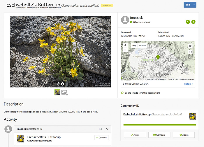Click the Creative Commons license icon on photo
The width and height of the screenshot is (204, 147).
pos(58,84)
